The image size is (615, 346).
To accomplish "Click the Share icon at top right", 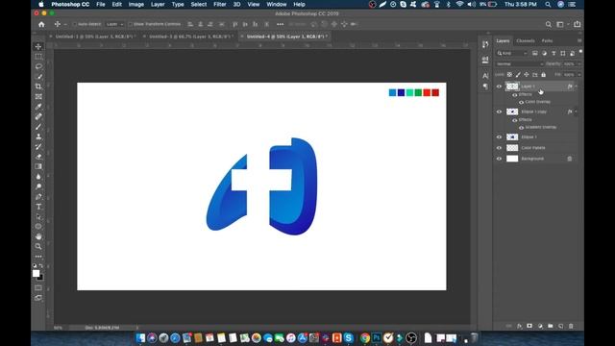I will [x=577, y=24].
